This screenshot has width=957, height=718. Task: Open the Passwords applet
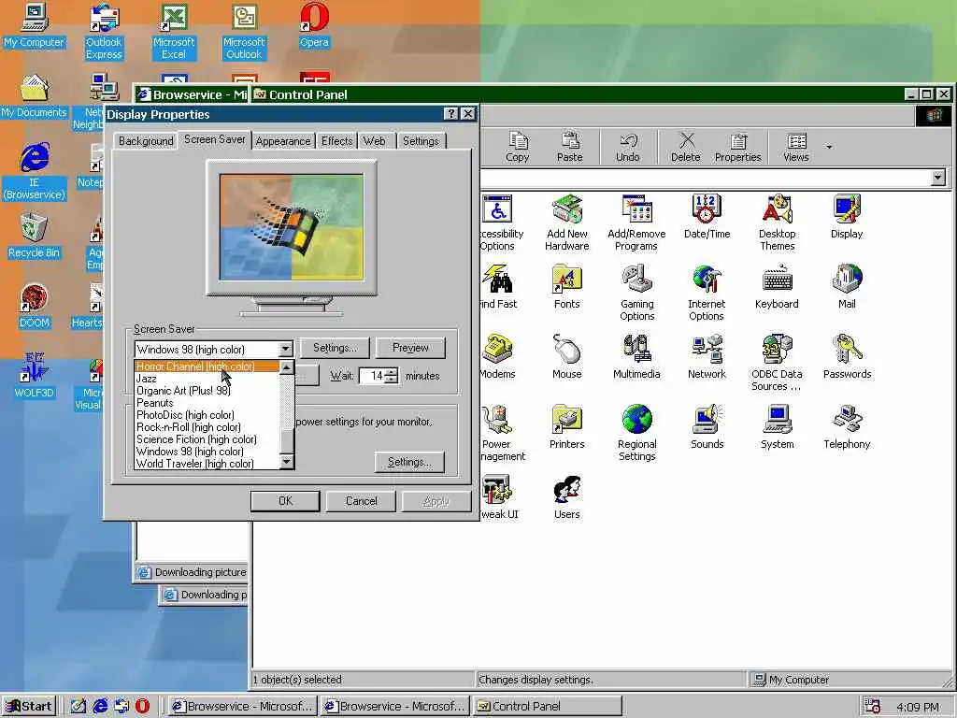click(847, 357)
